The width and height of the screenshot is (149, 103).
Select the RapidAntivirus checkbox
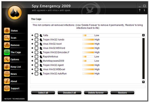tap(36, 57)
